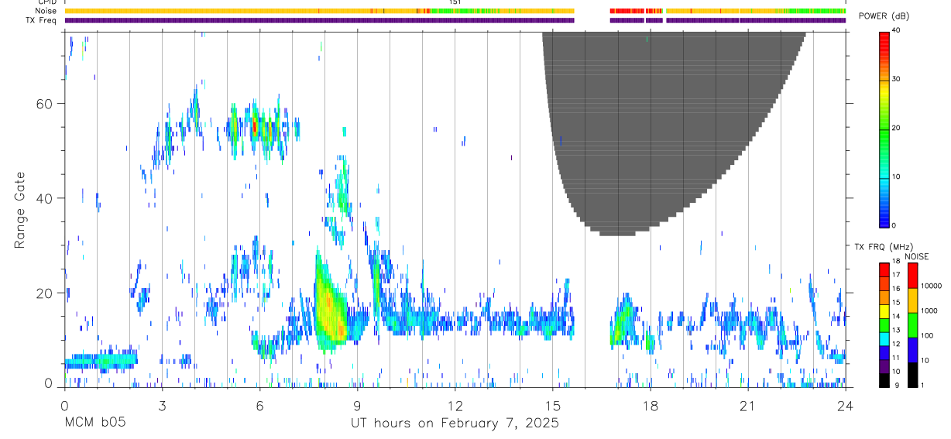Viewport: 951px width, 439px height.
Task: Click the POWER gradient color bar
Action: 884,129
